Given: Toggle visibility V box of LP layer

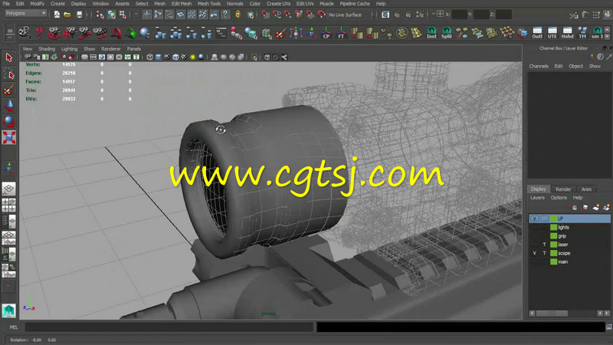Looking at the screenshot, I should [x=534, y=219].
